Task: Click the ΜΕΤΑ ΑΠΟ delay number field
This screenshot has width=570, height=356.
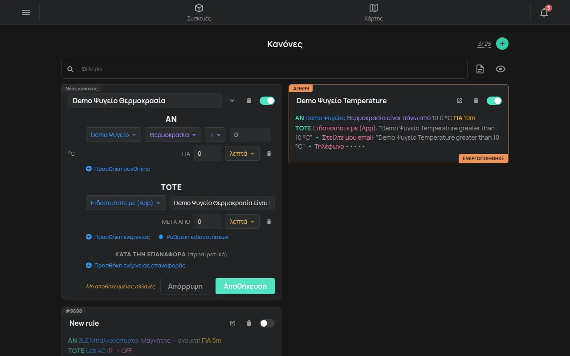Action: 207,222
